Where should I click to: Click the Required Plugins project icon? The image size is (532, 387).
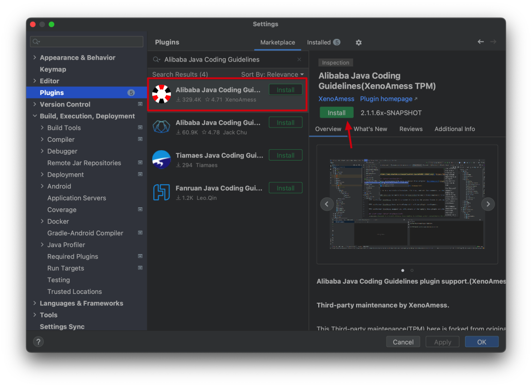[x=140, y=257]
